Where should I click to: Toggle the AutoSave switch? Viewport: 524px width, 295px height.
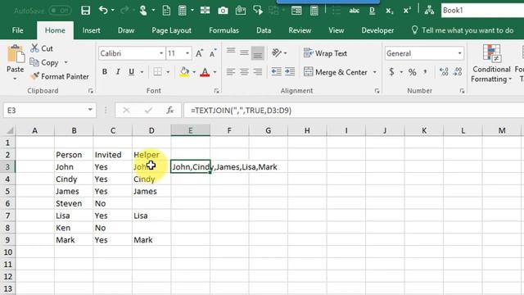pyautogui.click(x=60, y=11)
